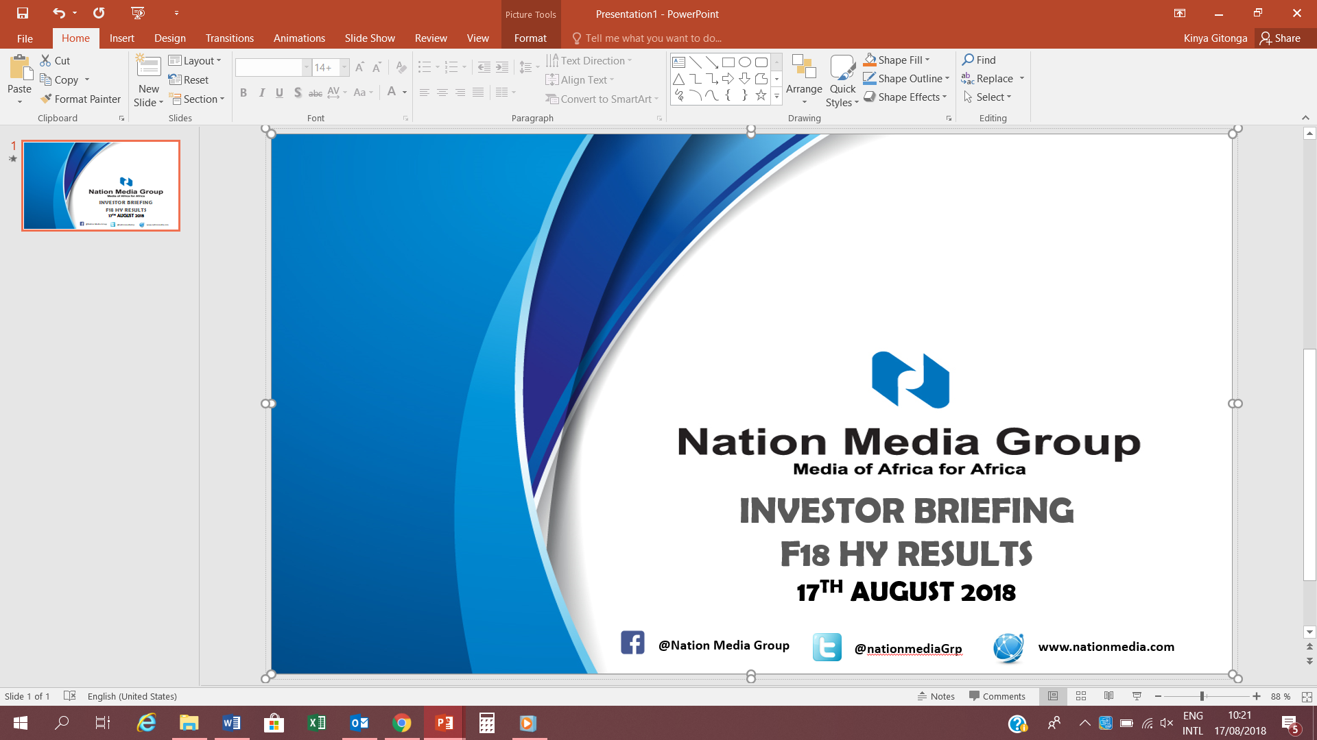Switch to Slide Sorter view icon
1317x740 pixels.
[x=1081, y=696]
